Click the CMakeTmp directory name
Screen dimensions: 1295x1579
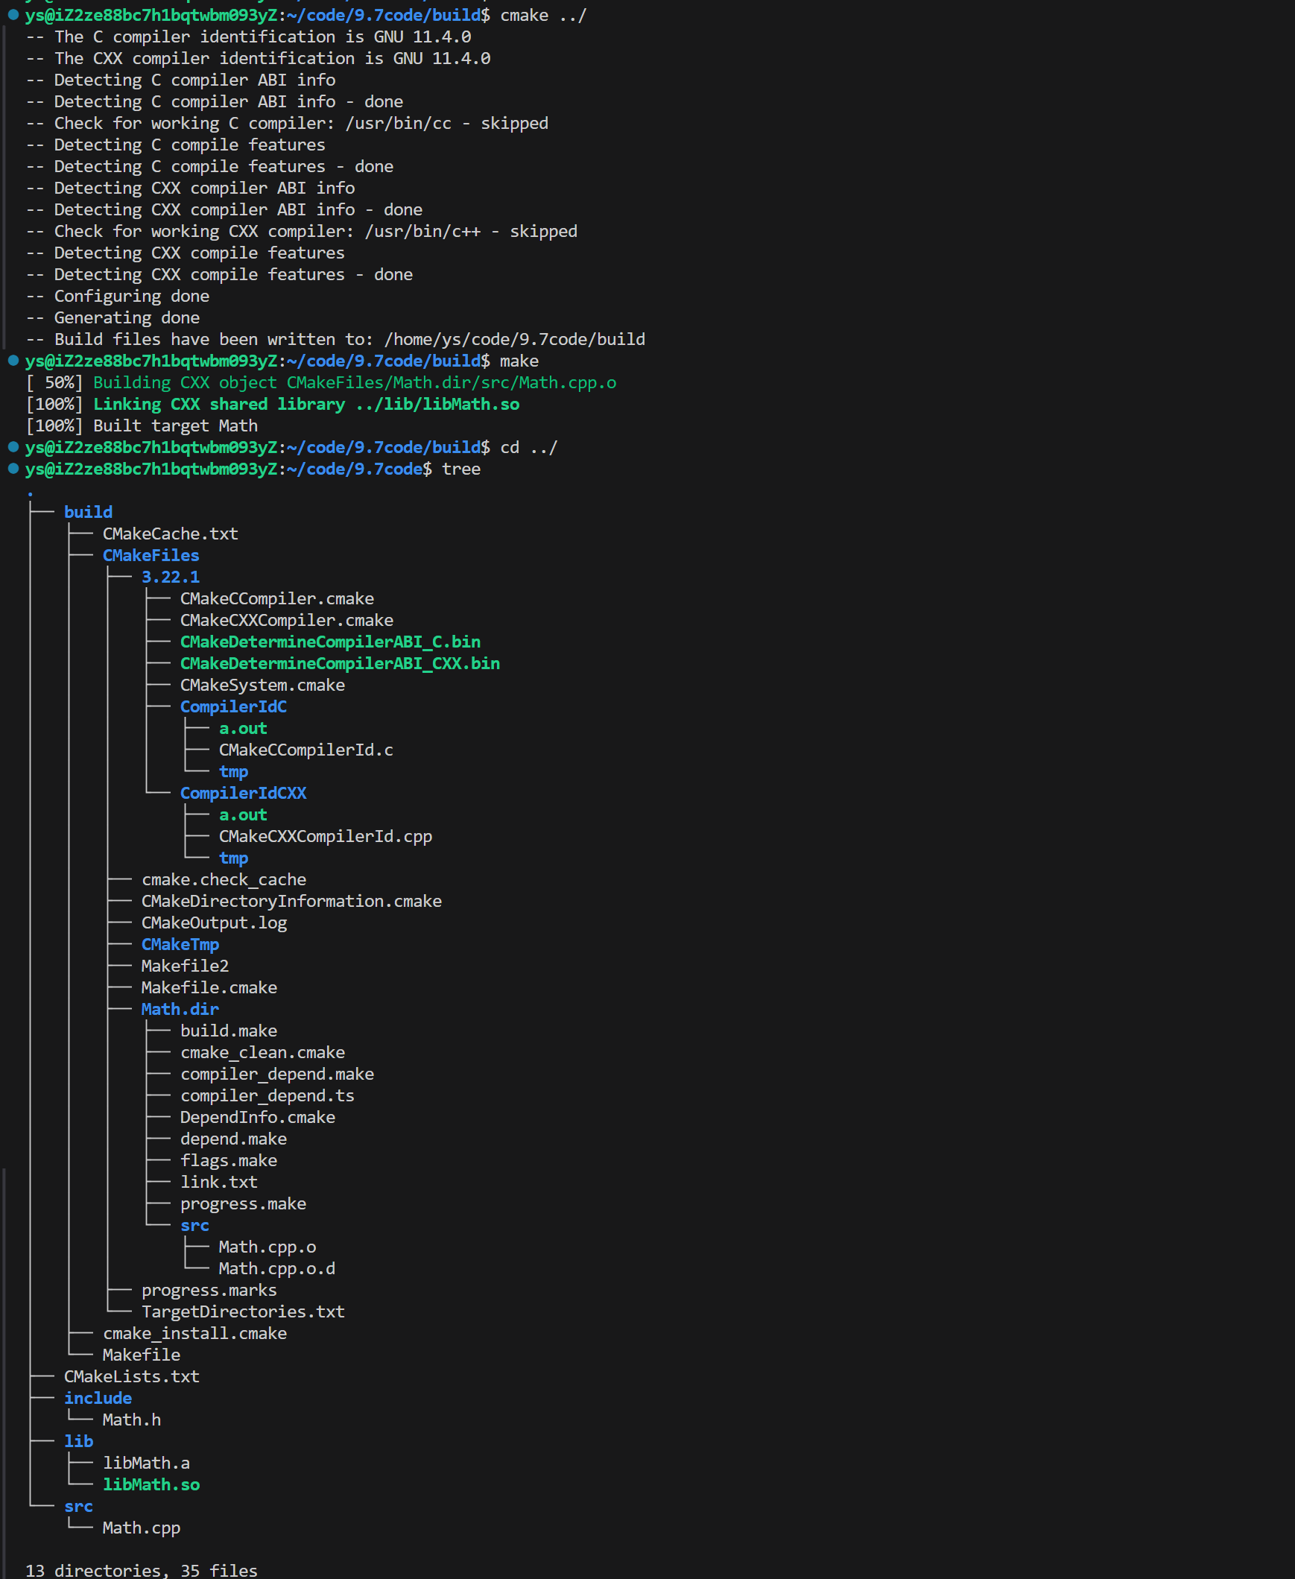(180, 945)
